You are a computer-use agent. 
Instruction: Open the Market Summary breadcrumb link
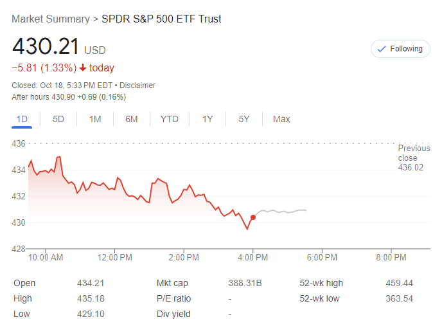tap(50, 19)
